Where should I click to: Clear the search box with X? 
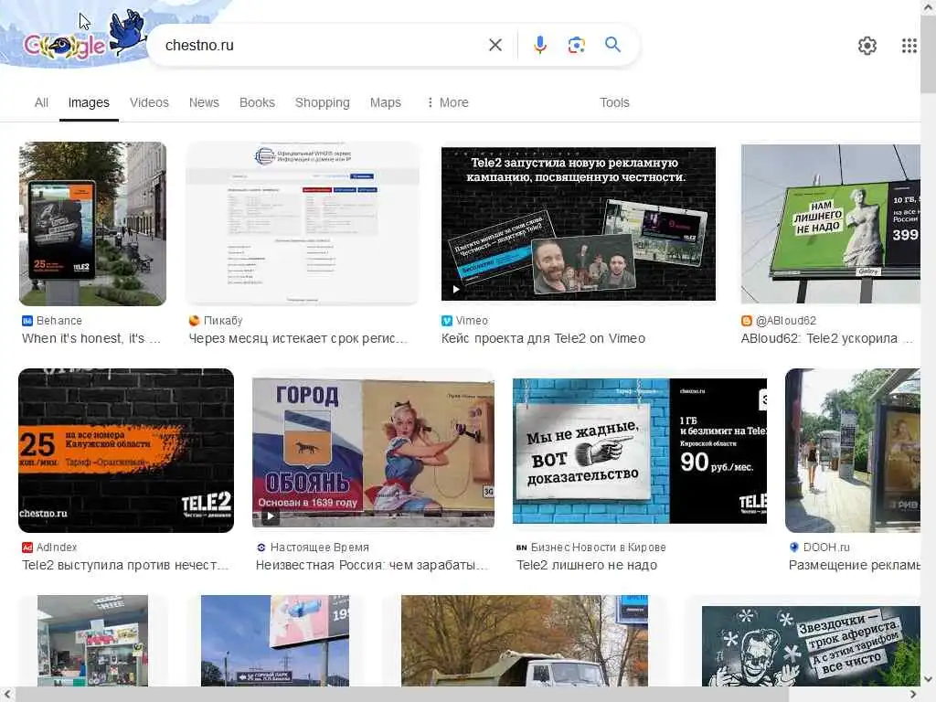click(495, 45)
